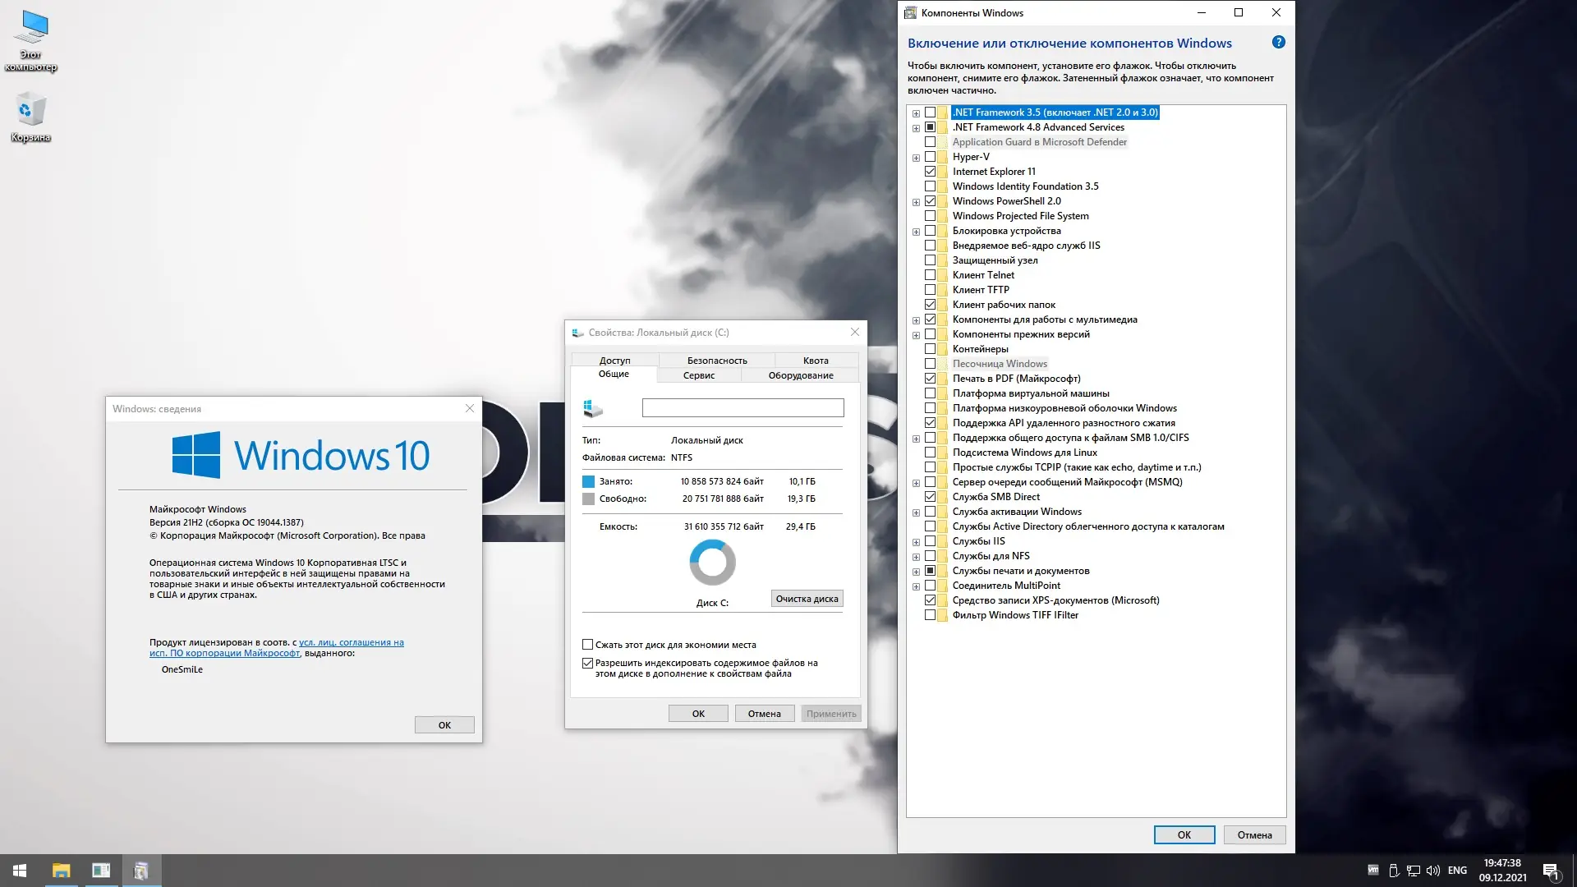
Task: Enable Hyper-V component checkbox
Action: click(931, 157)
